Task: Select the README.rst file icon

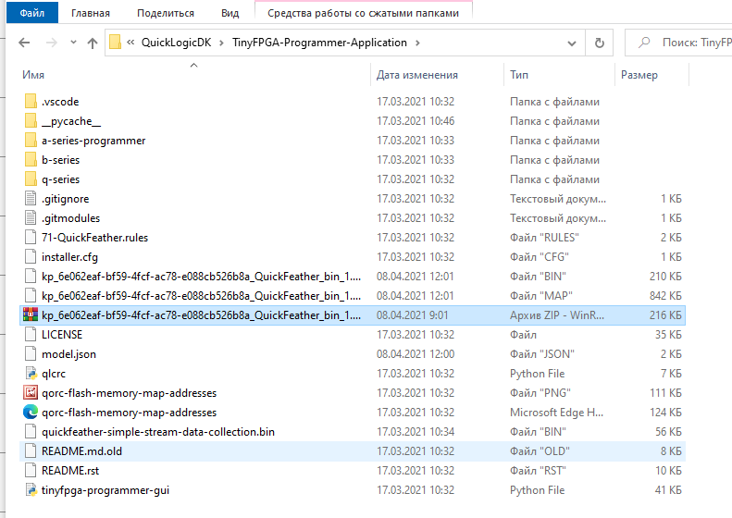Action: [x=31, y=471]
